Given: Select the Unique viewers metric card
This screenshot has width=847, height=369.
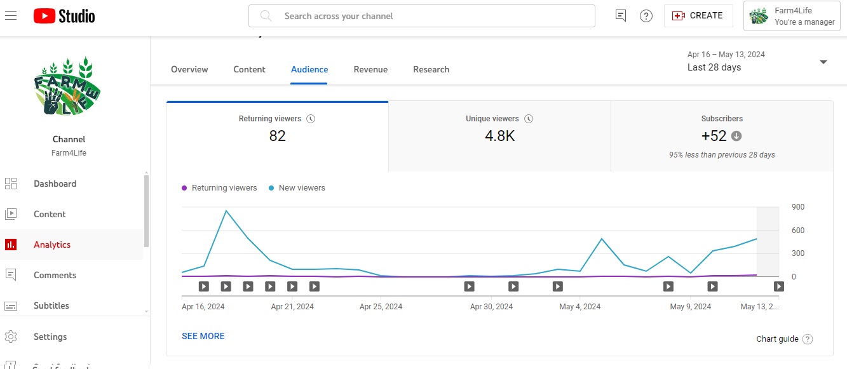Looking at the screenshot, I should click(499, 136).
